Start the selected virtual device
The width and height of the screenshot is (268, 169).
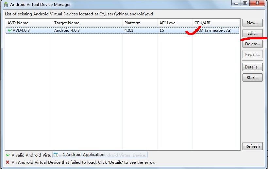(x=252, y=78)
